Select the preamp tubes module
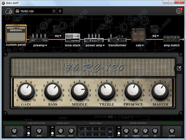Image resolution: width=186 pixels, height=140 pixels. point(39,38)
